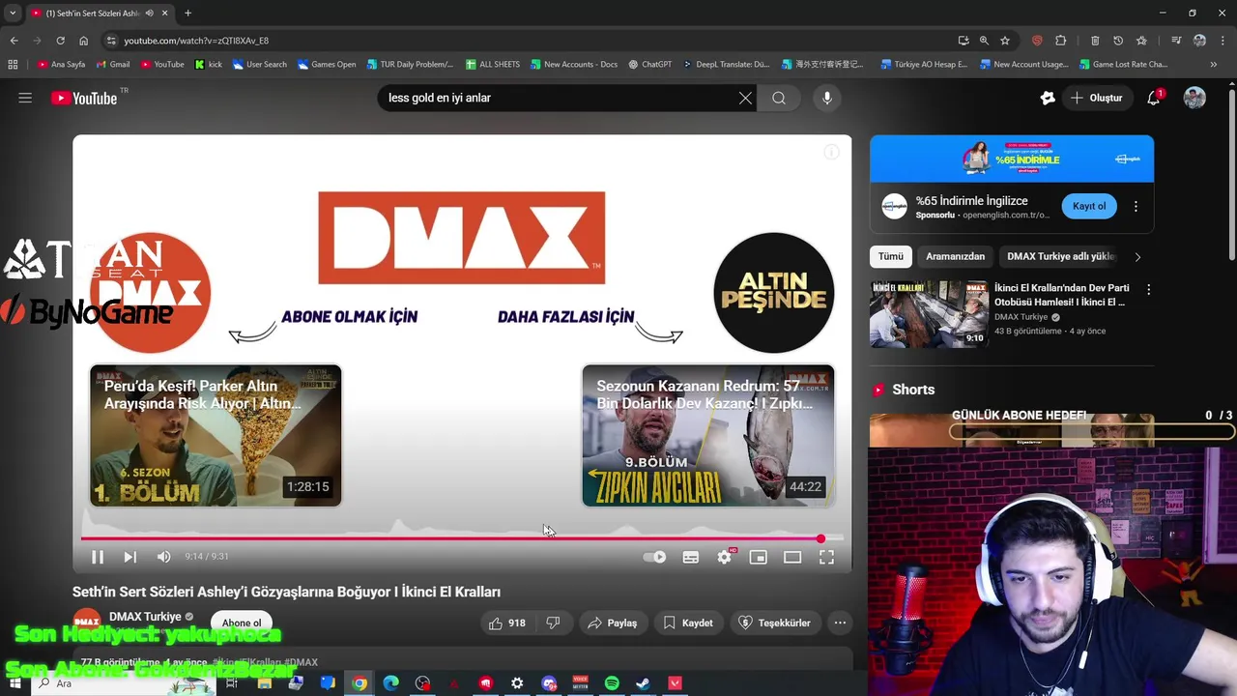Open the Windows Start menu
This screenshot has width=1237, height=696.
point(14,683)
